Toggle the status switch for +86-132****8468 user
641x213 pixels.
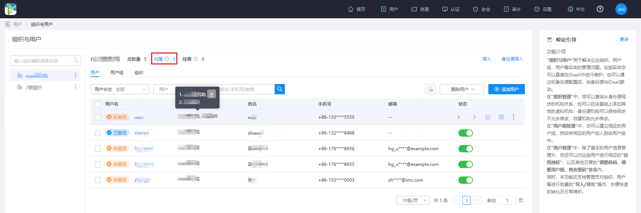[x=466, y=133]
